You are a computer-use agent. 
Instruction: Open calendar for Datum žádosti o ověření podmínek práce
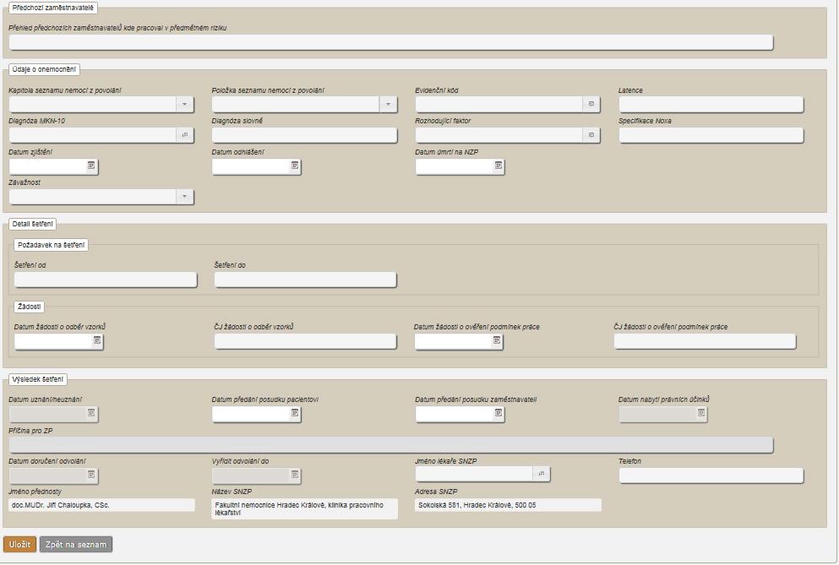[497, 341]
